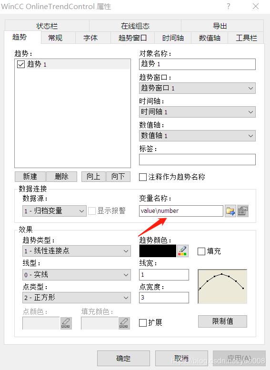Click the 向下 button

click(118, 177)
